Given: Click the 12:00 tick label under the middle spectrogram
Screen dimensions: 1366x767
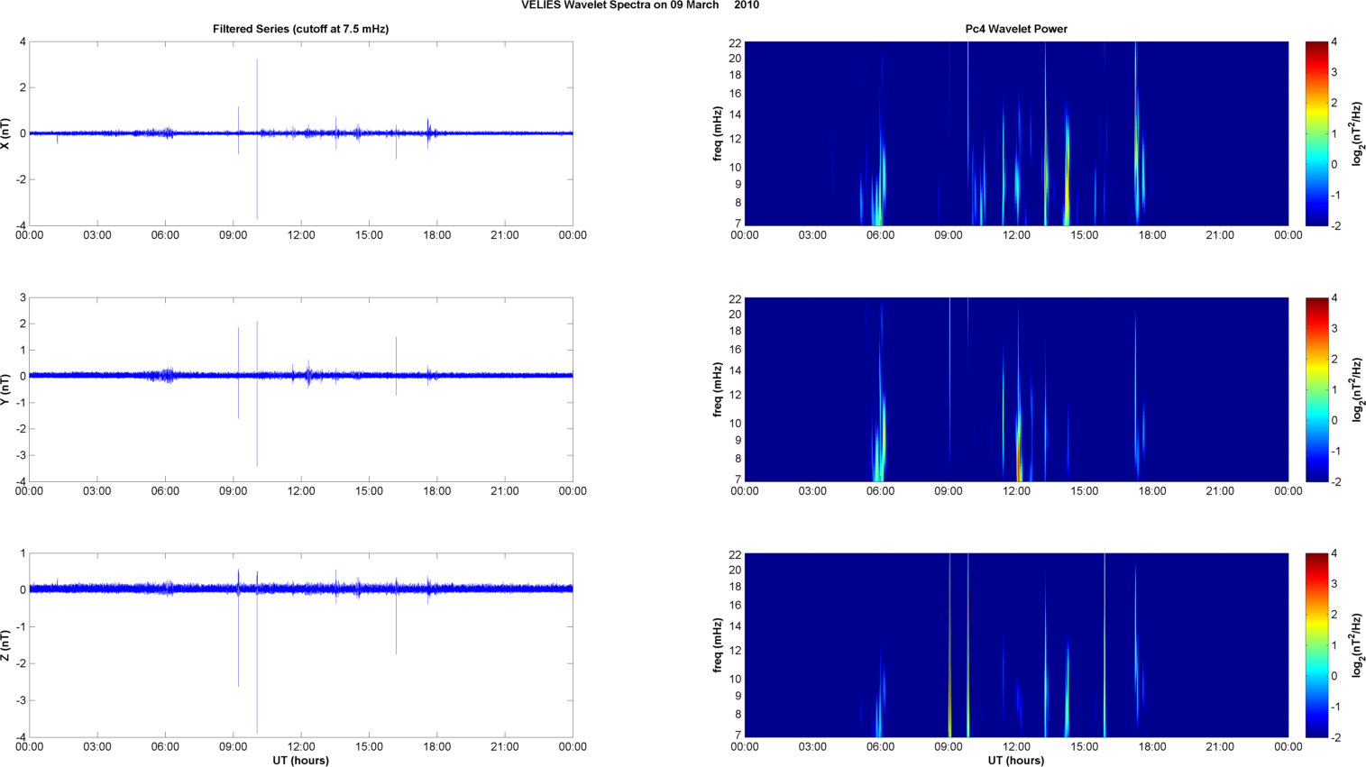Looking at the screenshot, I should tap(1016, 491).
